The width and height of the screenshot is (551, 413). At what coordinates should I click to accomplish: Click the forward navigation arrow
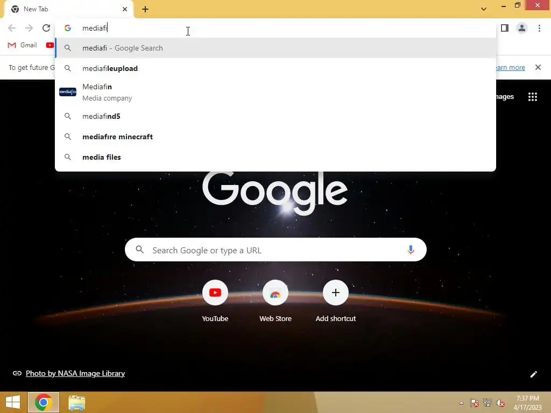click(29, 28)
